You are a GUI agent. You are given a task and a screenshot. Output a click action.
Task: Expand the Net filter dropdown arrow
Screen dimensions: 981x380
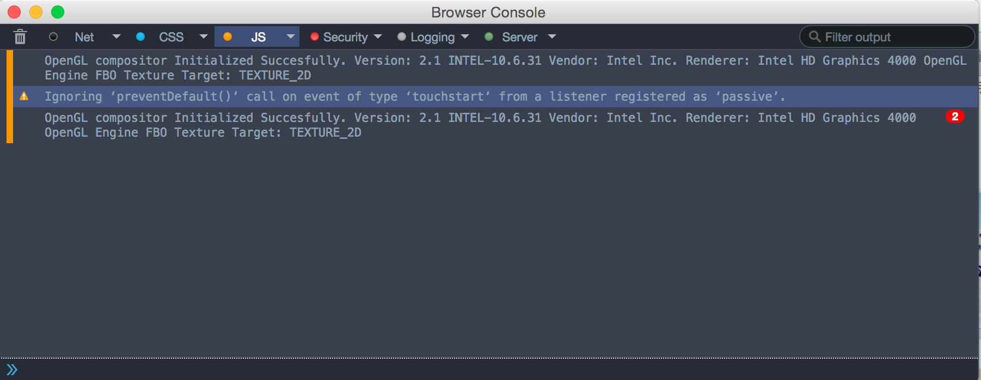tap(116, 36)
